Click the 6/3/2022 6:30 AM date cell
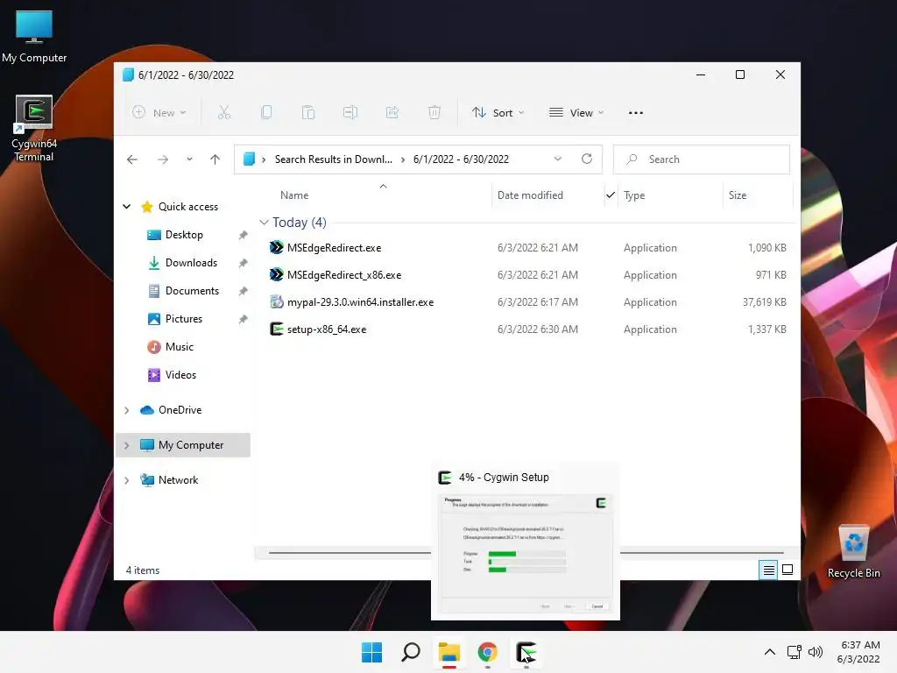Viewport: 897px width, 673px height. (537, 329)
